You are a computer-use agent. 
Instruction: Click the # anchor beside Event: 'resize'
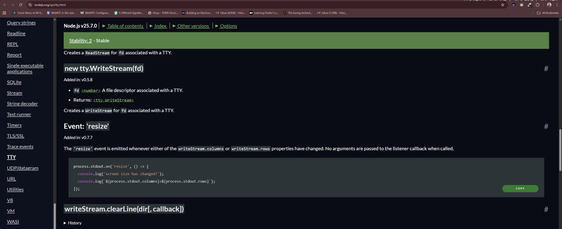coord(546,126)
